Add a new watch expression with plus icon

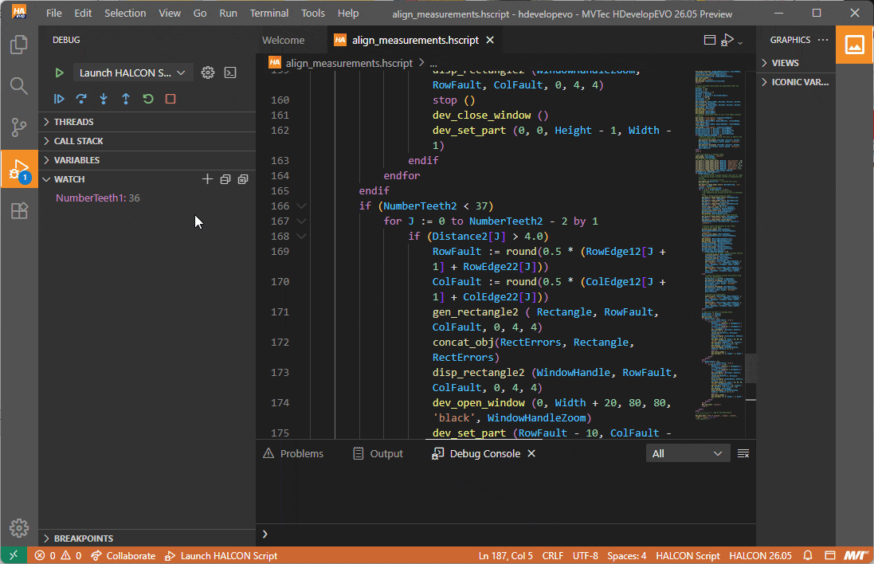tap(207, 179)
